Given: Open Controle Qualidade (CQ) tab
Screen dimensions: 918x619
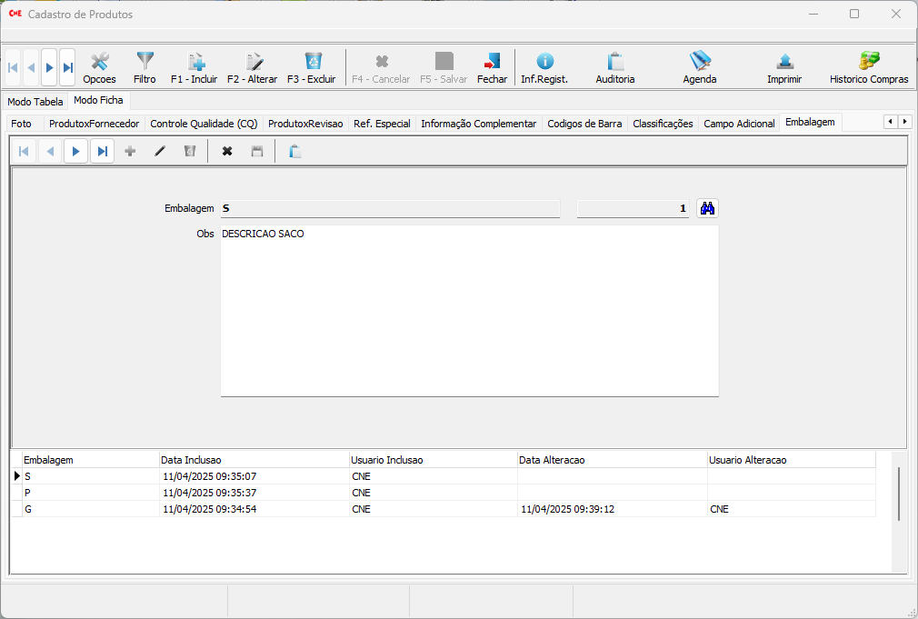Looking at the screenshot, I should pyautogui.click(x=204, y=124).
